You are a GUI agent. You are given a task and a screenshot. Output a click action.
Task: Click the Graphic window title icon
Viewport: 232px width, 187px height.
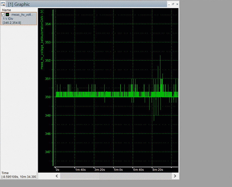pyautogui.click(x=3, y=4)
